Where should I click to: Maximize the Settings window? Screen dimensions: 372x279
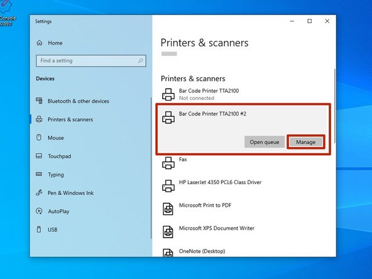tap(310, 21)
